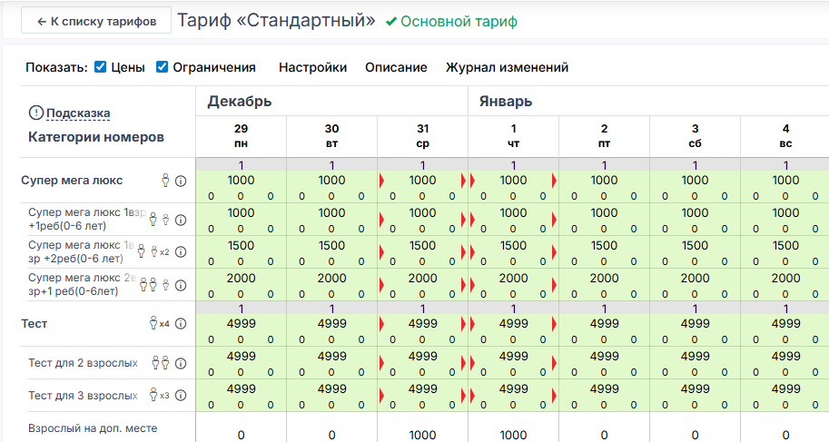Click the December 30 вт column header

coord(331,135)
